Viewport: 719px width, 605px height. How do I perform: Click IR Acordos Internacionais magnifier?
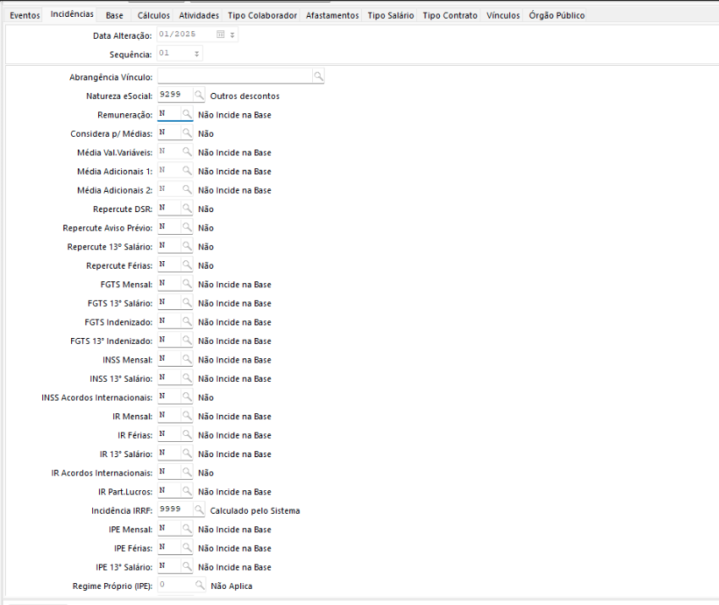coord(187,471)
